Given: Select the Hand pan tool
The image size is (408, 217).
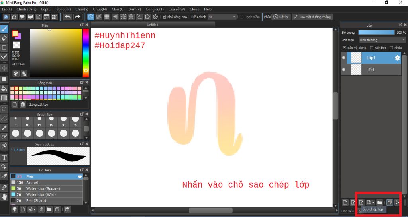Looking at the screenshot, I should [x=4, y=197].
